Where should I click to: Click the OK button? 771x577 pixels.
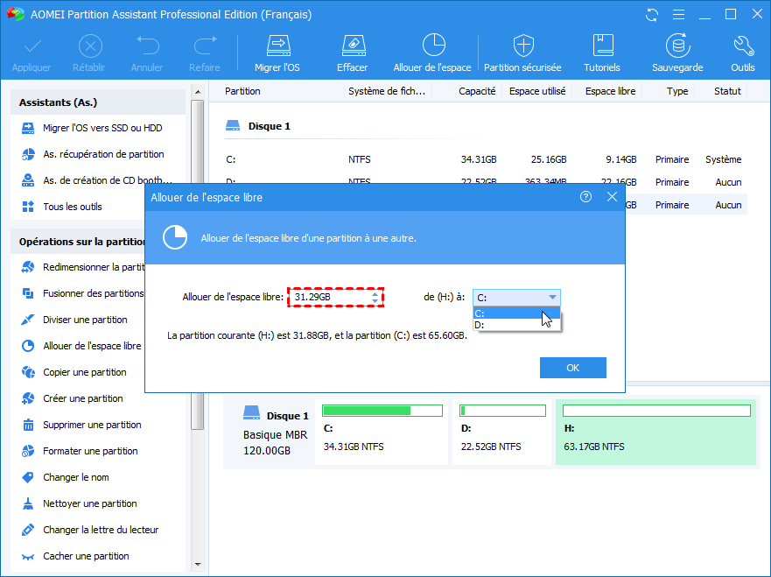[573, 368]
